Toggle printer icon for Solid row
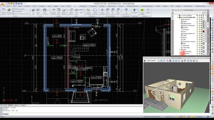The width and height of the screenshot is (214, 120). coord(201,39)
